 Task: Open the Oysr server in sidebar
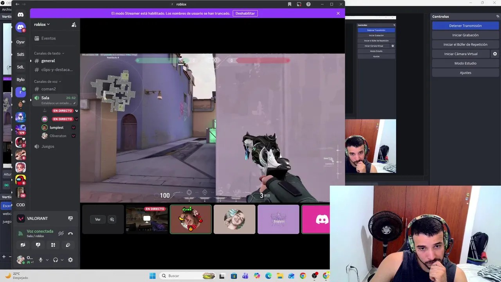point(21,42)
